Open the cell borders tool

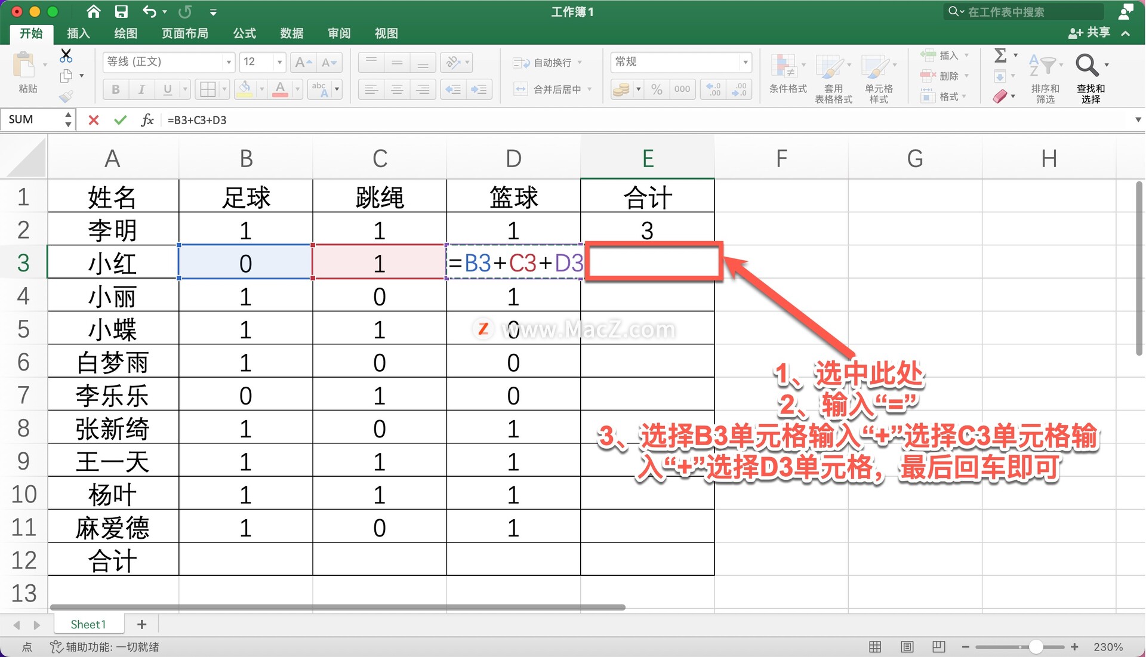click(x=208, y=90)
